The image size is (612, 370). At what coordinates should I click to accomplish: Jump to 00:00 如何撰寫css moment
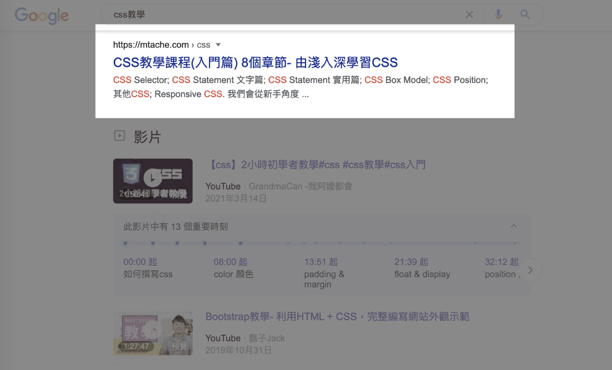(148, 268)
